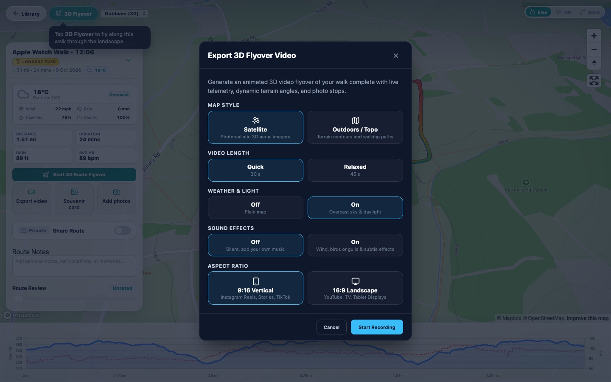Set Sound Effects to Off

[x=255, y=245]
